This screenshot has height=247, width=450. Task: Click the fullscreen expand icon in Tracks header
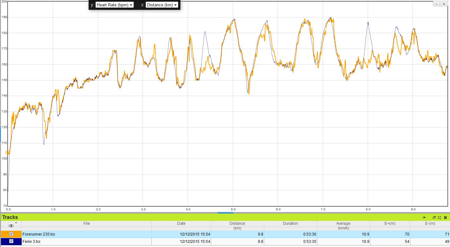pyautogui.click(x=439, y=217)
